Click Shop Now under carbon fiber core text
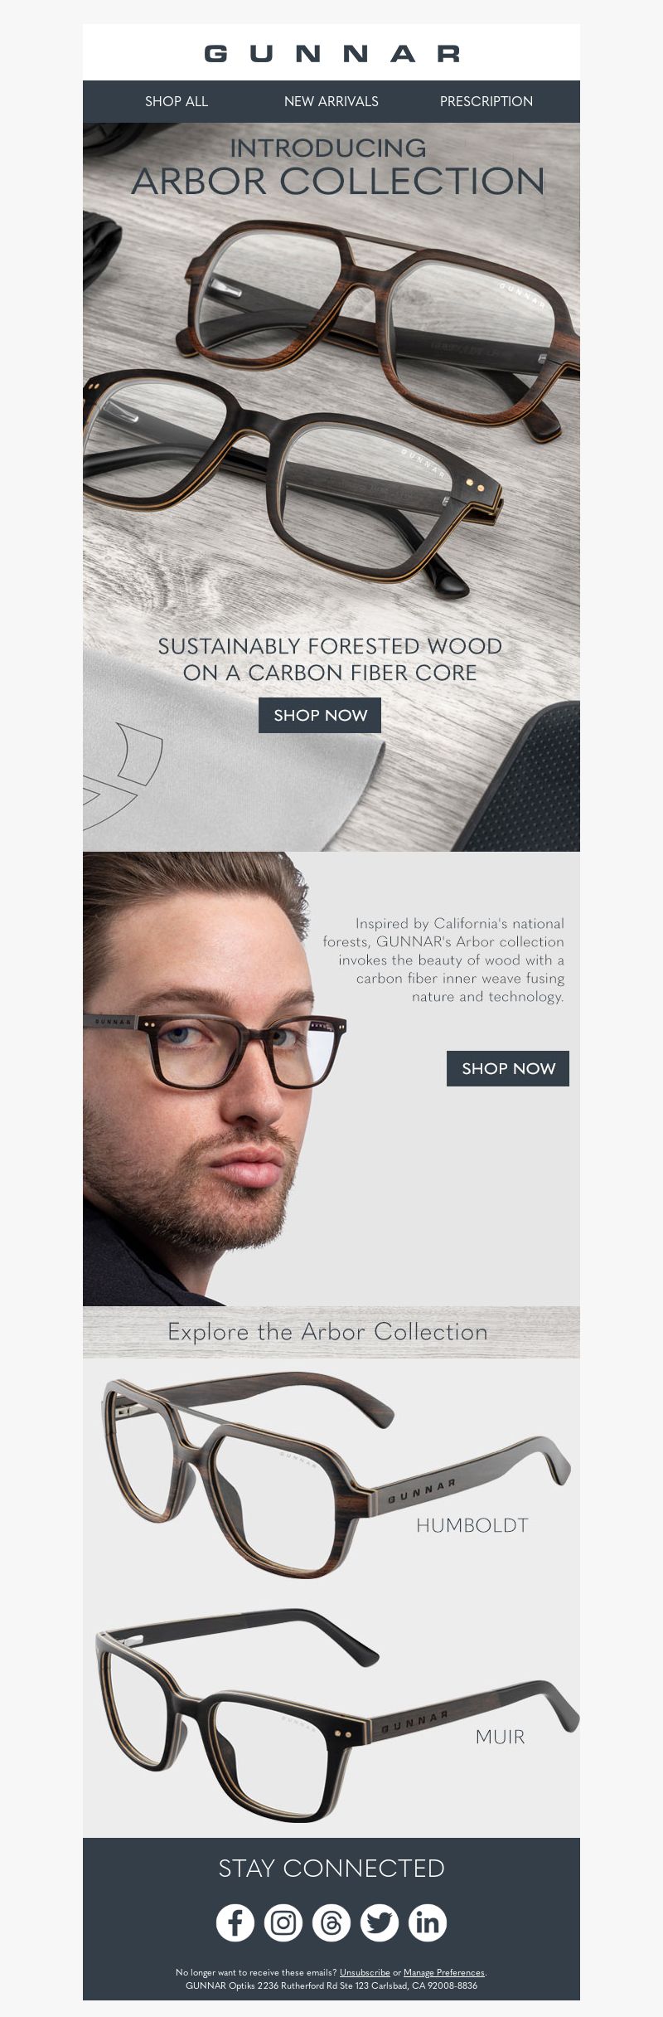Screen dimensions: 663x2017 tap(320, 715)
